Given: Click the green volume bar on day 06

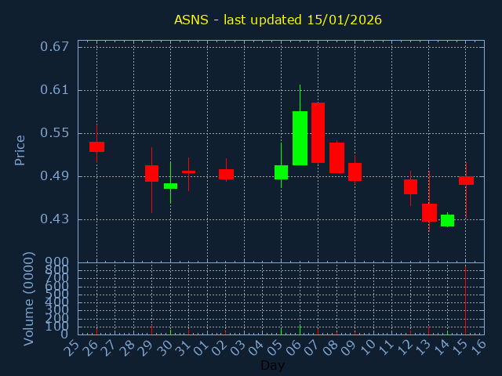Looking at the screenshot, I should pyautogui.click(x=300, y=330).
